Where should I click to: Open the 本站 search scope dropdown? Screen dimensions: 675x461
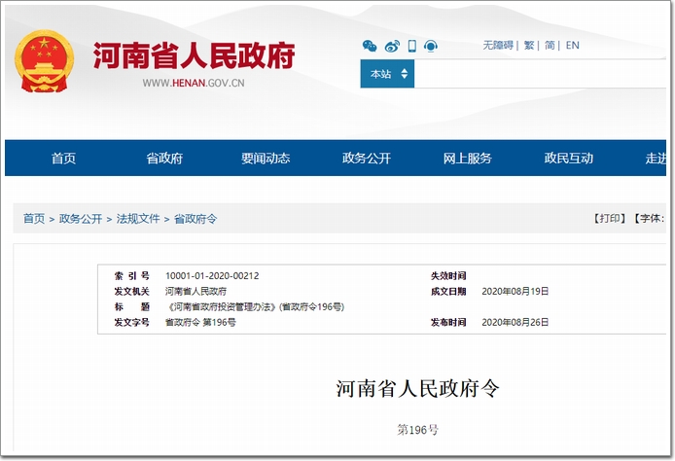[387, 74]
